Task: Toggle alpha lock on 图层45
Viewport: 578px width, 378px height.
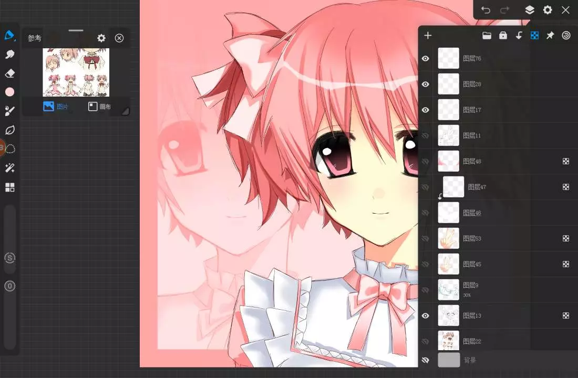Action: click(x=566, y=264)
